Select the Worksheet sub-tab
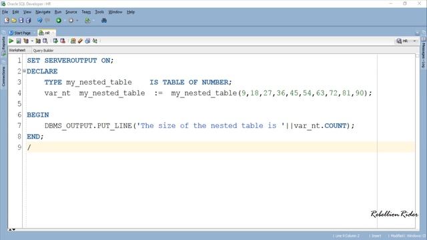This screenshot has height=240, width=427. [x=17, y=51]
